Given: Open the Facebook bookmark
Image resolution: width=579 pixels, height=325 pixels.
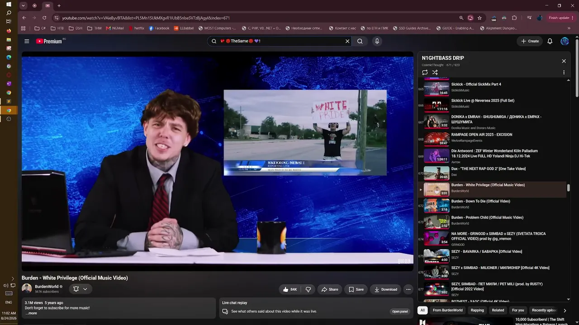Looking at the screenshot, I should point(159,28).
